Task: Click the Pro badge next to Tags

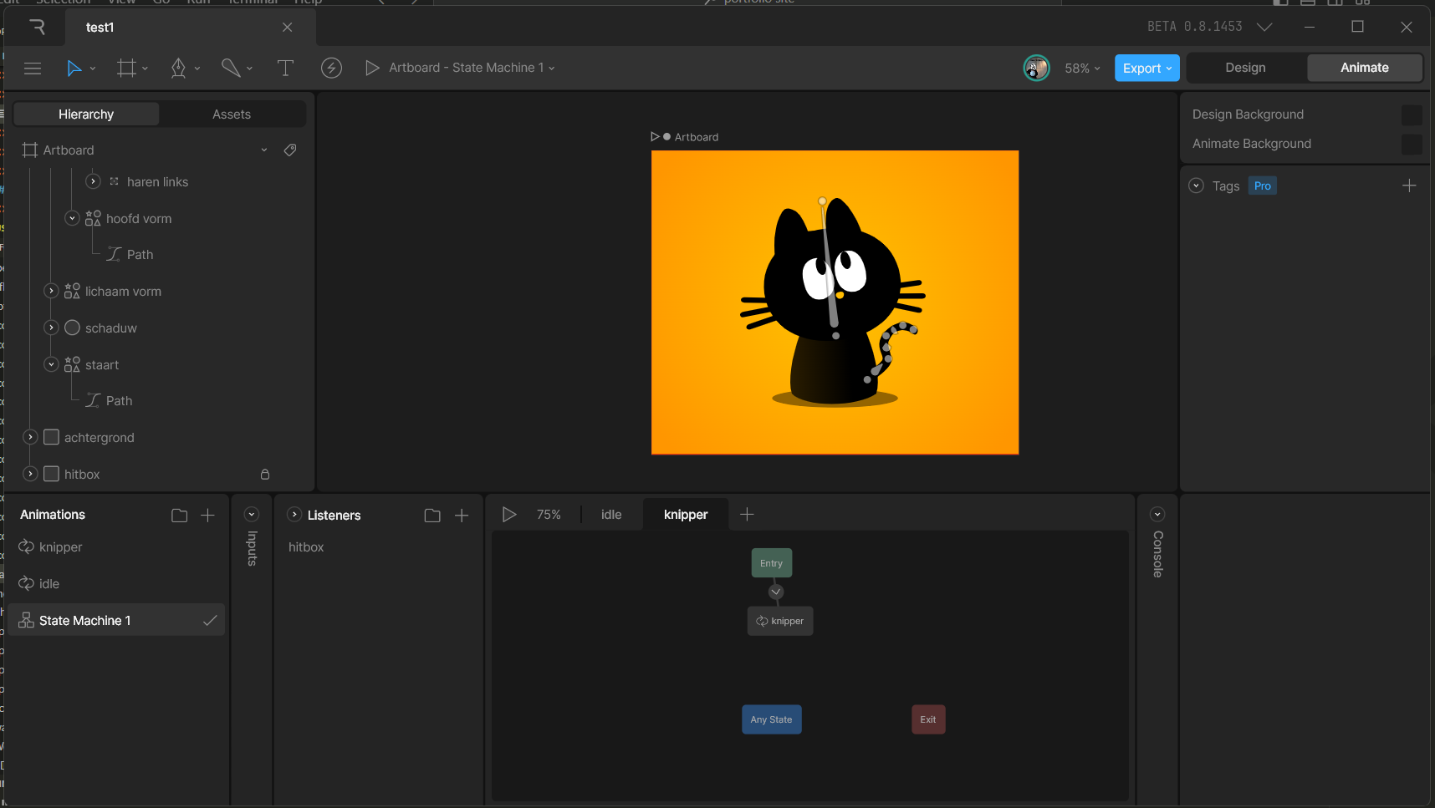Action: pos(1263,185)
